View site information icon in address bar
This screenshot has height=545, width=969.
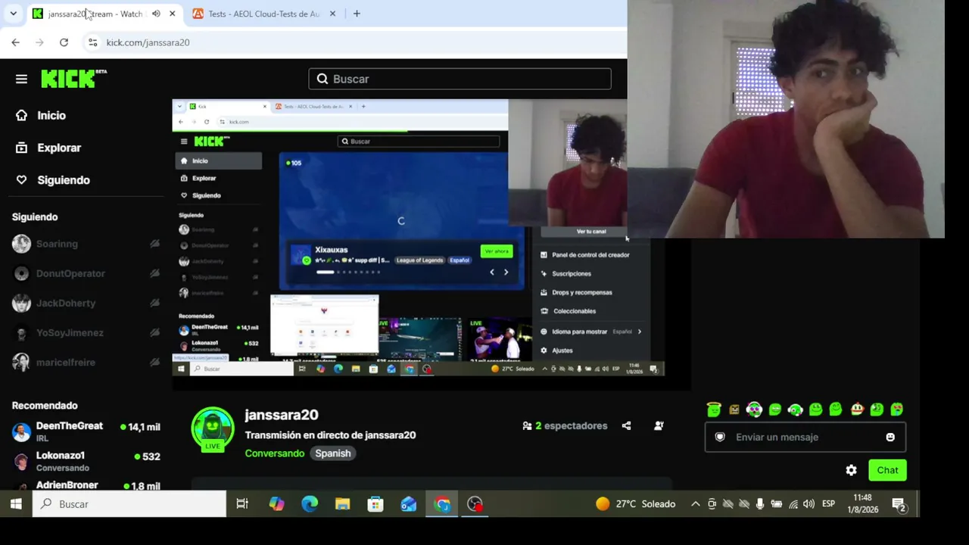(92, 42)
